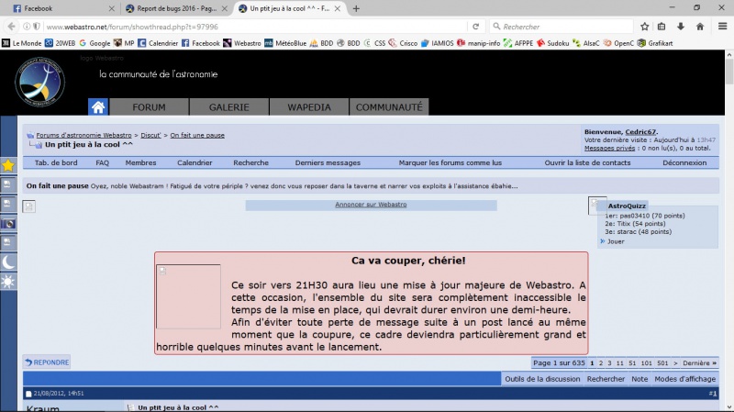Go to page 51 of the thread
Viewport: 734px width, 412px height.
pos(632,362)
